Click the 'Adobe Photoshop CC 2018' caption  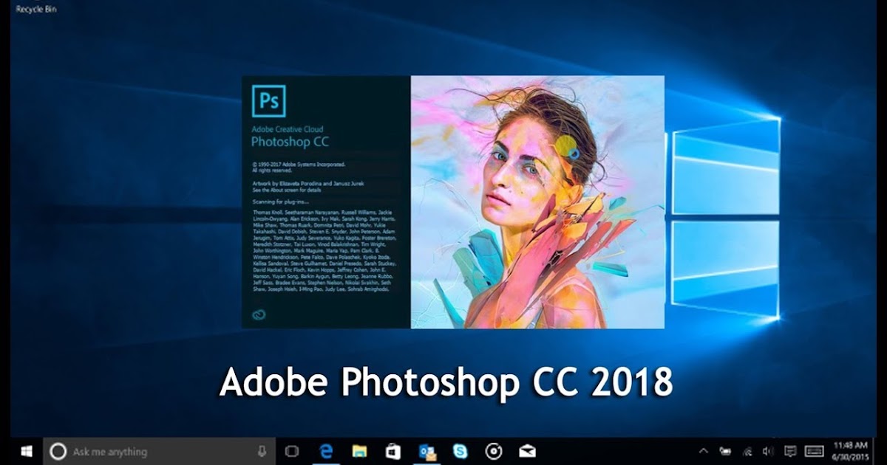pyautogui.click(x=446, y=383)
